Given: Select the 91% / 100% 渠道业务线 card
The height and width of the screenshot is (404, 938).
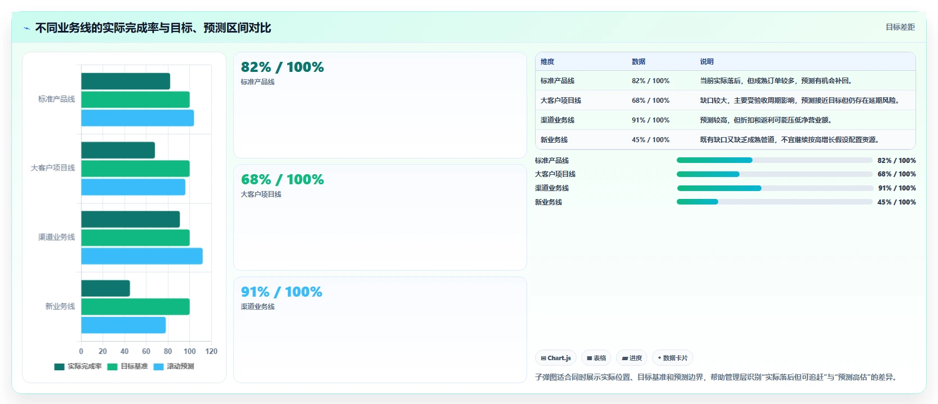Looking at the screenshot, I should coord(380,330).
